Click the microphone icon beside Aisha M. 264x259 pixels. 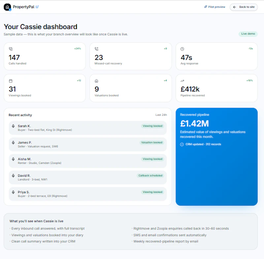tap(13, 159)
